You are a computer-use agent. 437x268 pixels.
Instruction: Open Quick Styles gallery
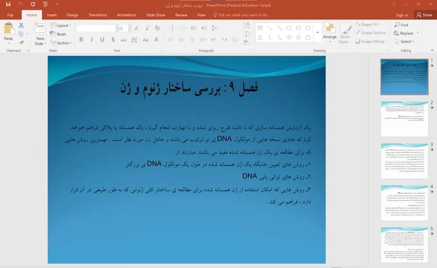[x=345, y=34]
